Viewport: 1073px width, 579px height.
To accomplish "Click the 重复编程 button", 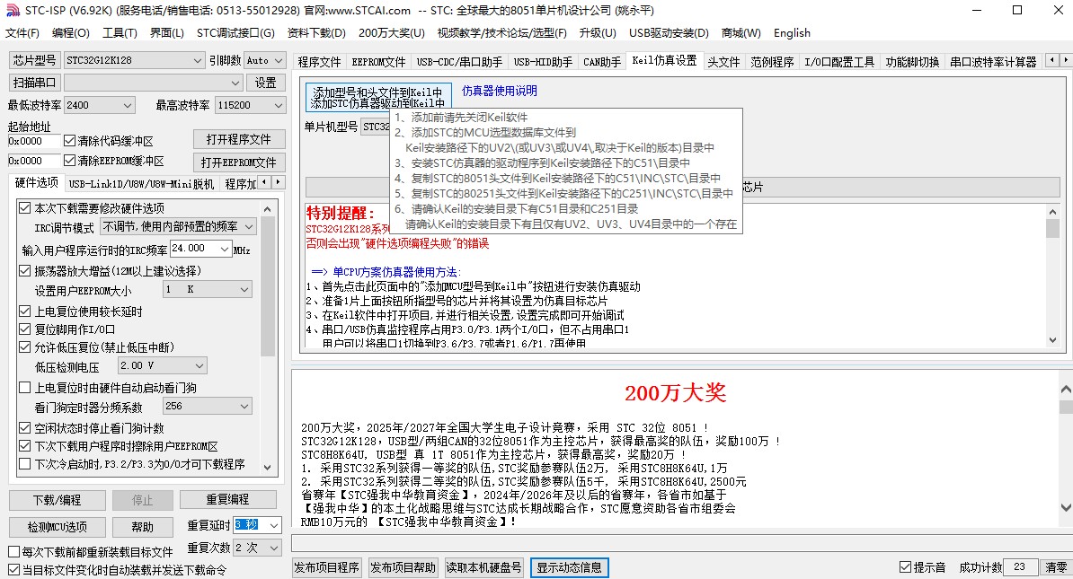I will pos(228,500).
